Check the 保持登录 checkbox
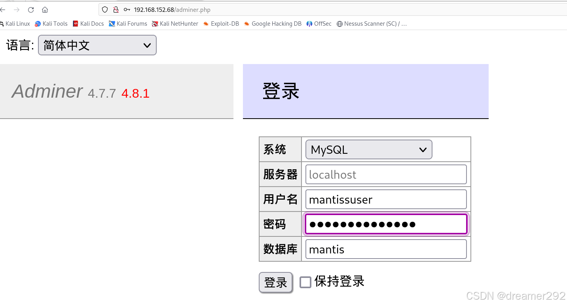This screenshot has width=567, height=306. pyautogui.click(x=305, y=282)
